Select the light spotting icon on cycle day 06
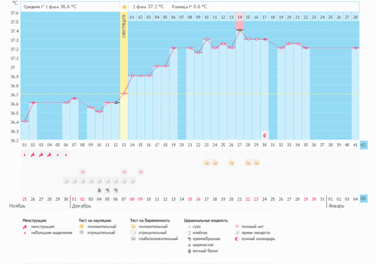376x264 pixels. coord(66,154)
